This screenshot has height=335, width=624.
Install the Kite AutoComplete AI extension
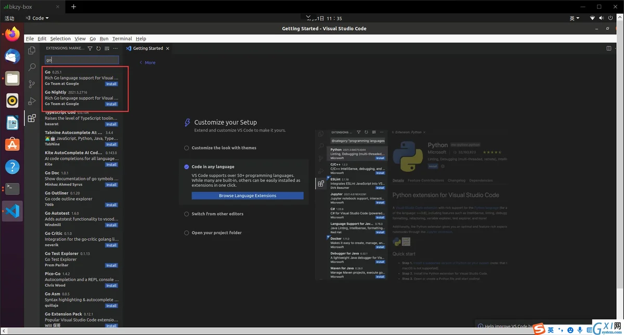(x=111, y=164)
